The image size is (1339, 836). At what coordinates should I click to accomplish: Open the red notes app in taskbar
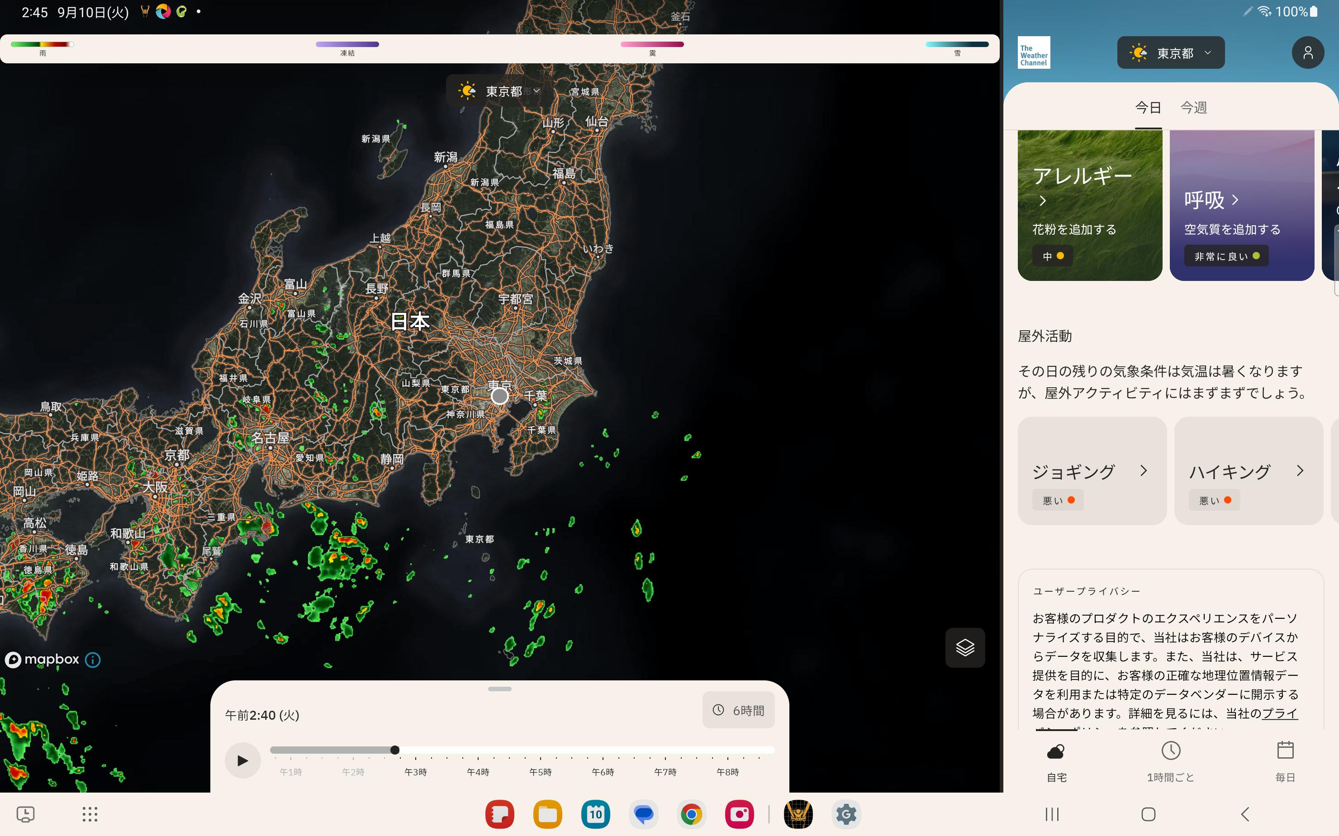(499, 814)
